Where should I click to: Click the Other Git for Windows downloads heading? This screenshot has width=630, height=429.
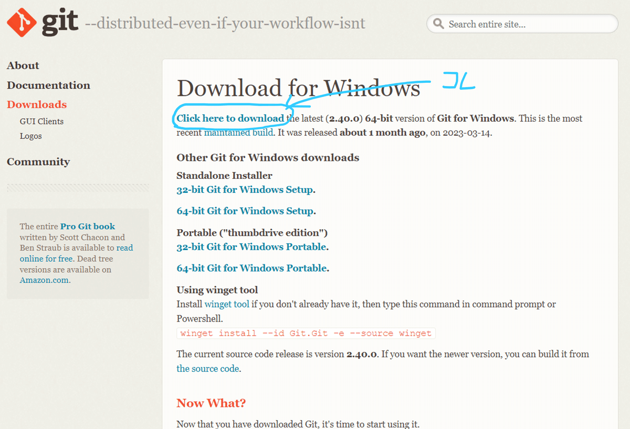click(268, 157)
